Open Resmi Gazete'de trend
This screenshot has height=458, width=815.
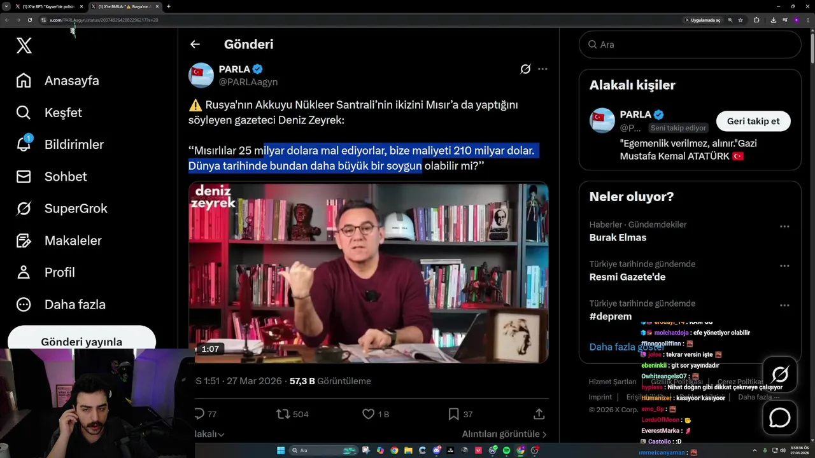coord(627,277)
